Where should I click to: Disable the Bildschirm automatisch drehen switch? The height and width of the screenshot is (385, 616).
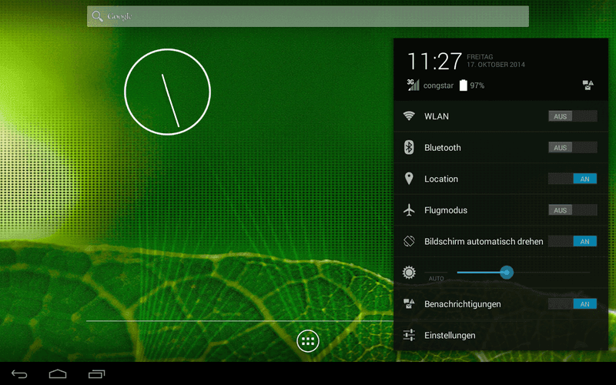pyautogui.click(x=573, y=241)
